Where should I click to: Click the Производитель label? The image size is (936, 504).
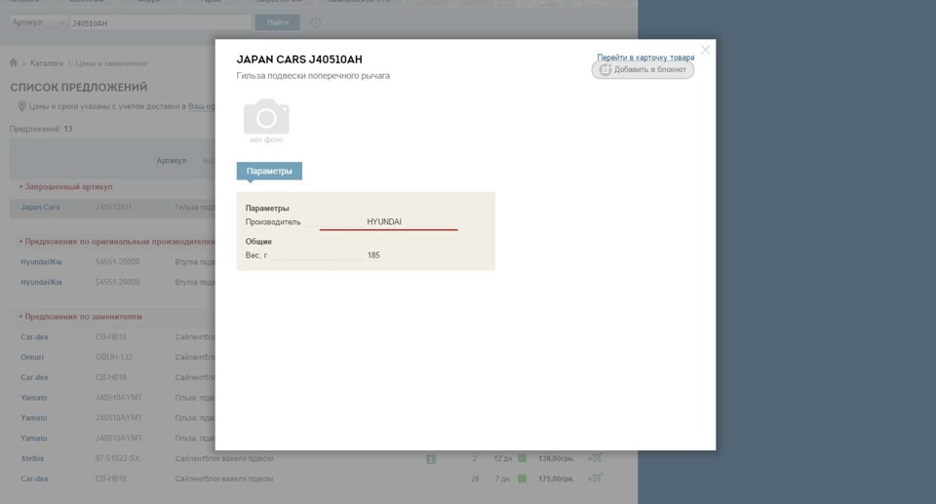pyautogui.click(x=273, y=221)
